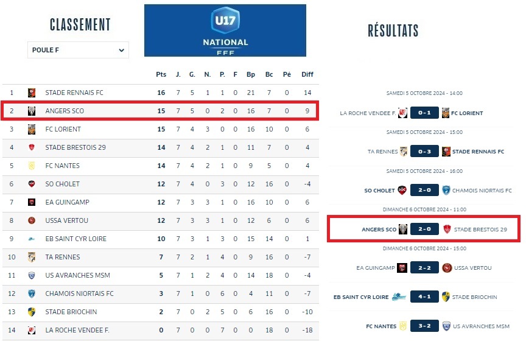Click the 0 - 3 TA Rennes score
This screenshot has height=341, width=526.
[x=424, y=152]
